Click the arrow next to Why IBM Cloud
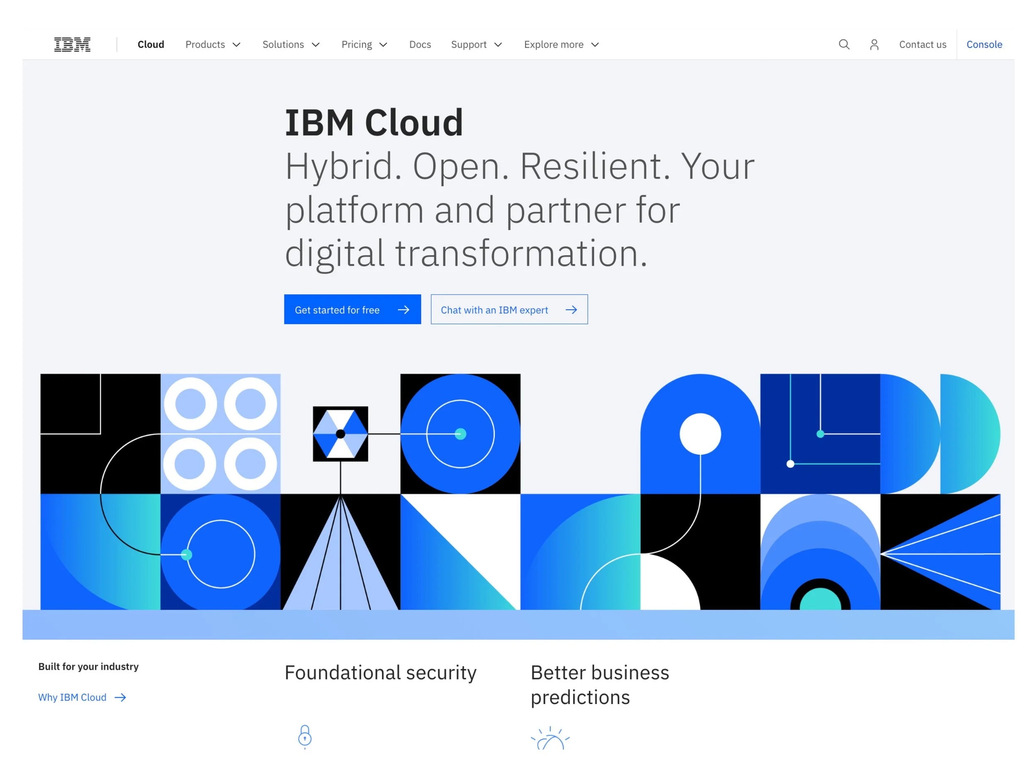Screen dimensions: 1036x777 pos(120,697)
